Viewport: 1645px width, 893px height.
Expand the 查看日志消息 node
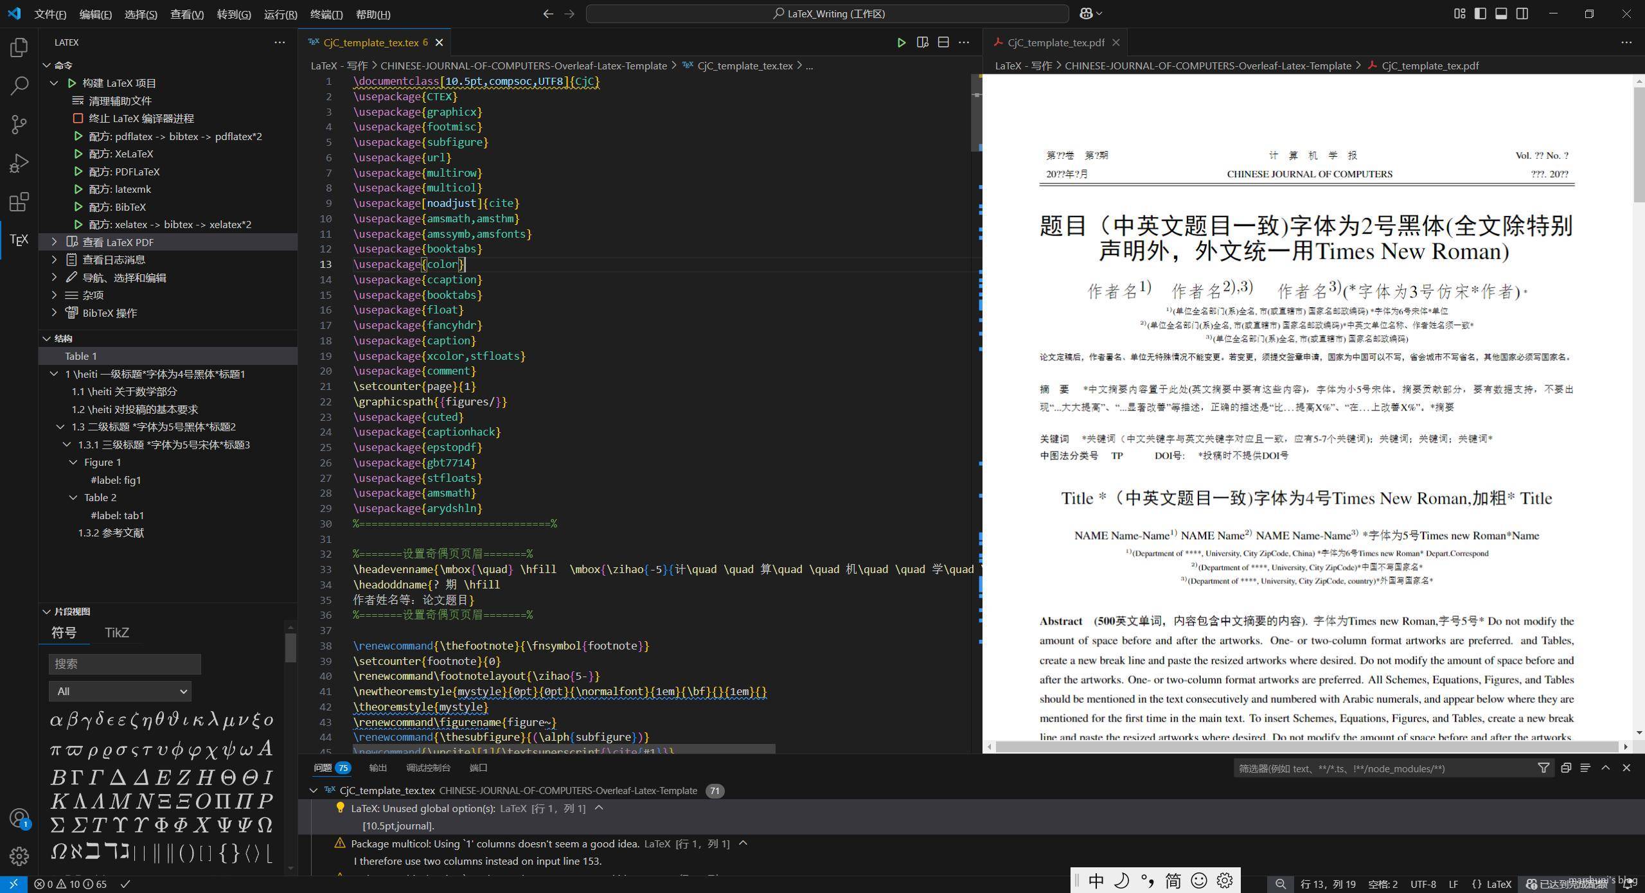click(x=55, y=260)
